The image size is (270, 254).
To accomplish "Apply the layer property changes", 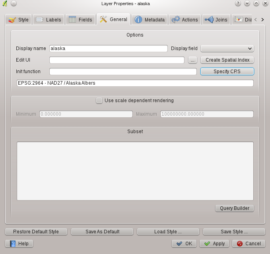I will pyautogui.click(x=214, y=243).
